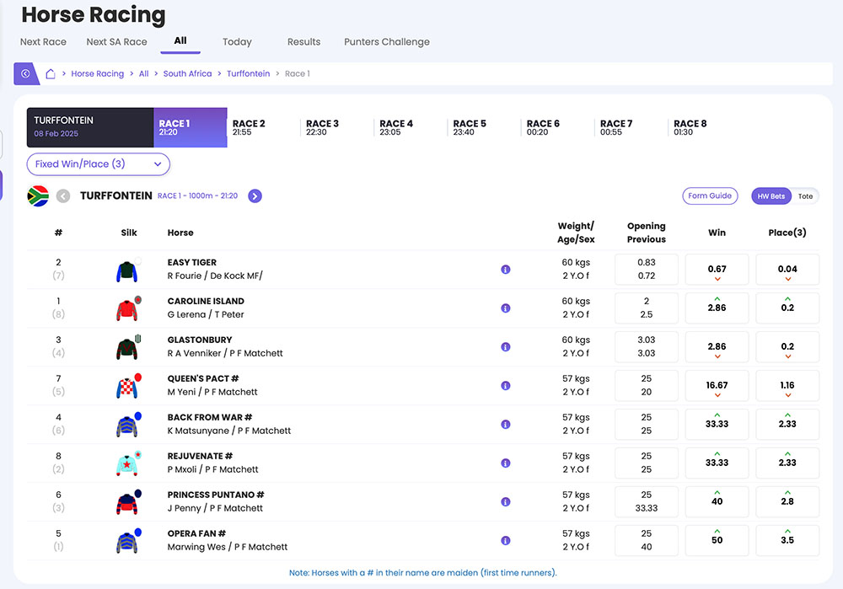Click Rejuvenate's star silk
This screenshot has width=843, height=589.
pos(128,463)
